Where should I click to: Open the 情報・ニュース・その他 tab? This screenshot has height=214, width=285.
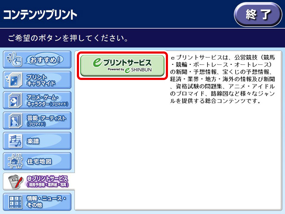[x=37, y=202]
